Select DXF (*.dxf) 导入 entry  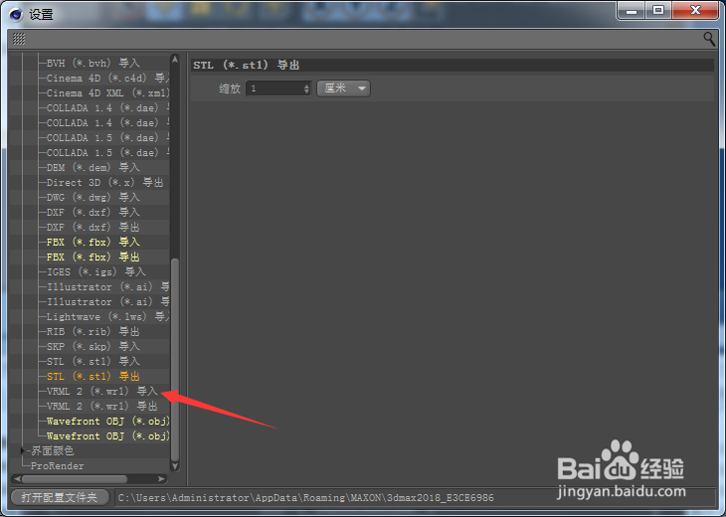(92, 212)
